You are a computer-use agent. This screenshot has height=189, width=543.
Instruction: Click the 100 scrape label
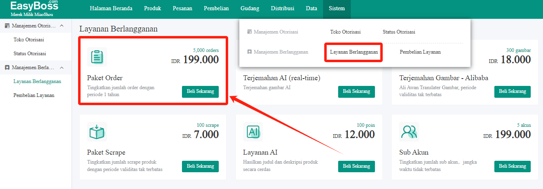208,125
